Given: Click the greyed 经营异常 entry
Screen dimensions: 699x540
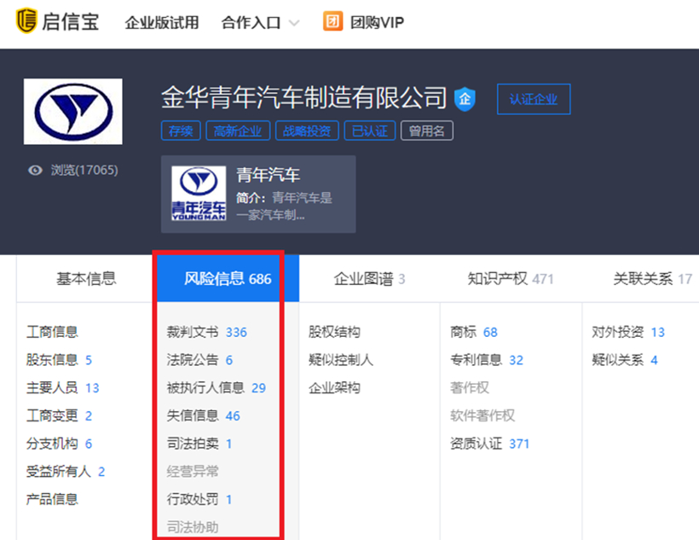Looking at the screenshot, I should [193, 471].
